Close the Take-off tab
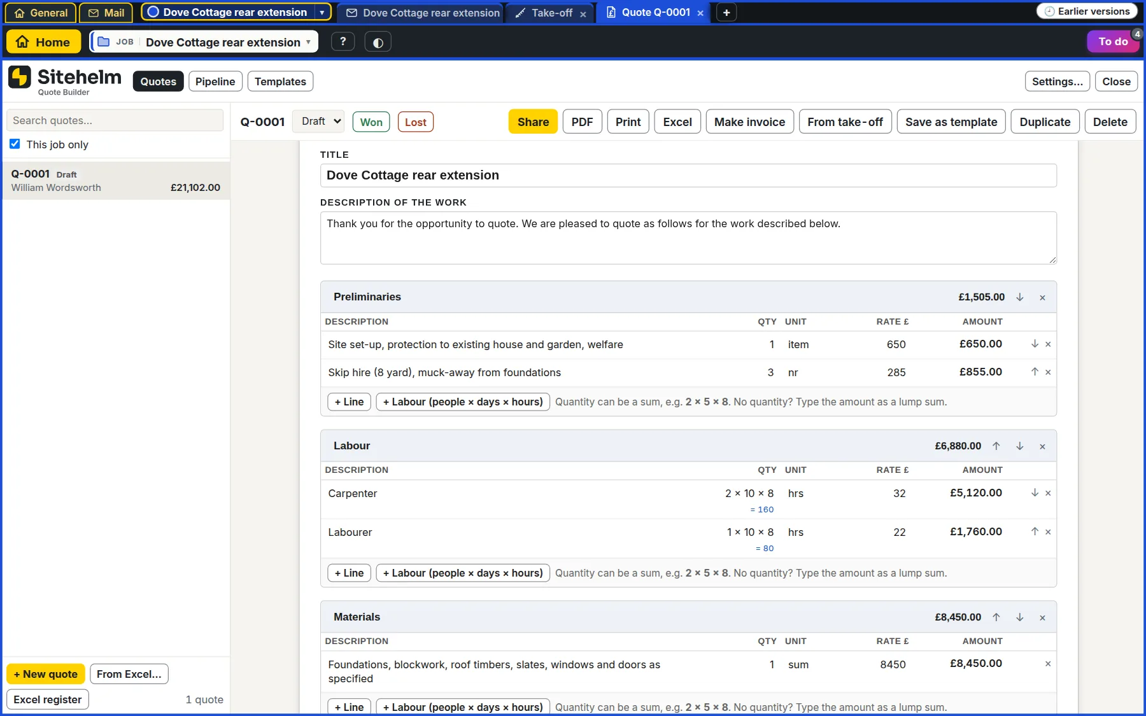 [x=583, y=13]
